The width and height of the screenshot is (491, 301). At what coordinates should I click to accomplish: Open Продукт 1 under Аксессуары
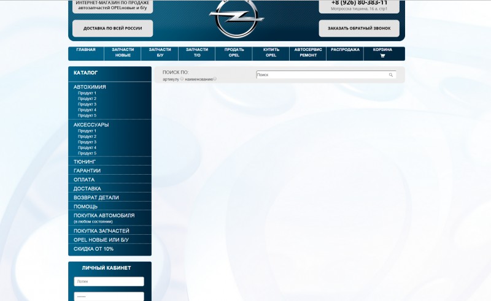(87, 131)
